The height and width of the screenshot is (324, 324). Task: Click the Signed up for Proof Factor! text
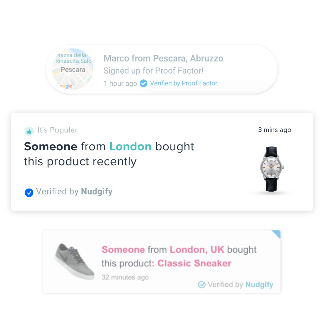click(x=154, y=71)
